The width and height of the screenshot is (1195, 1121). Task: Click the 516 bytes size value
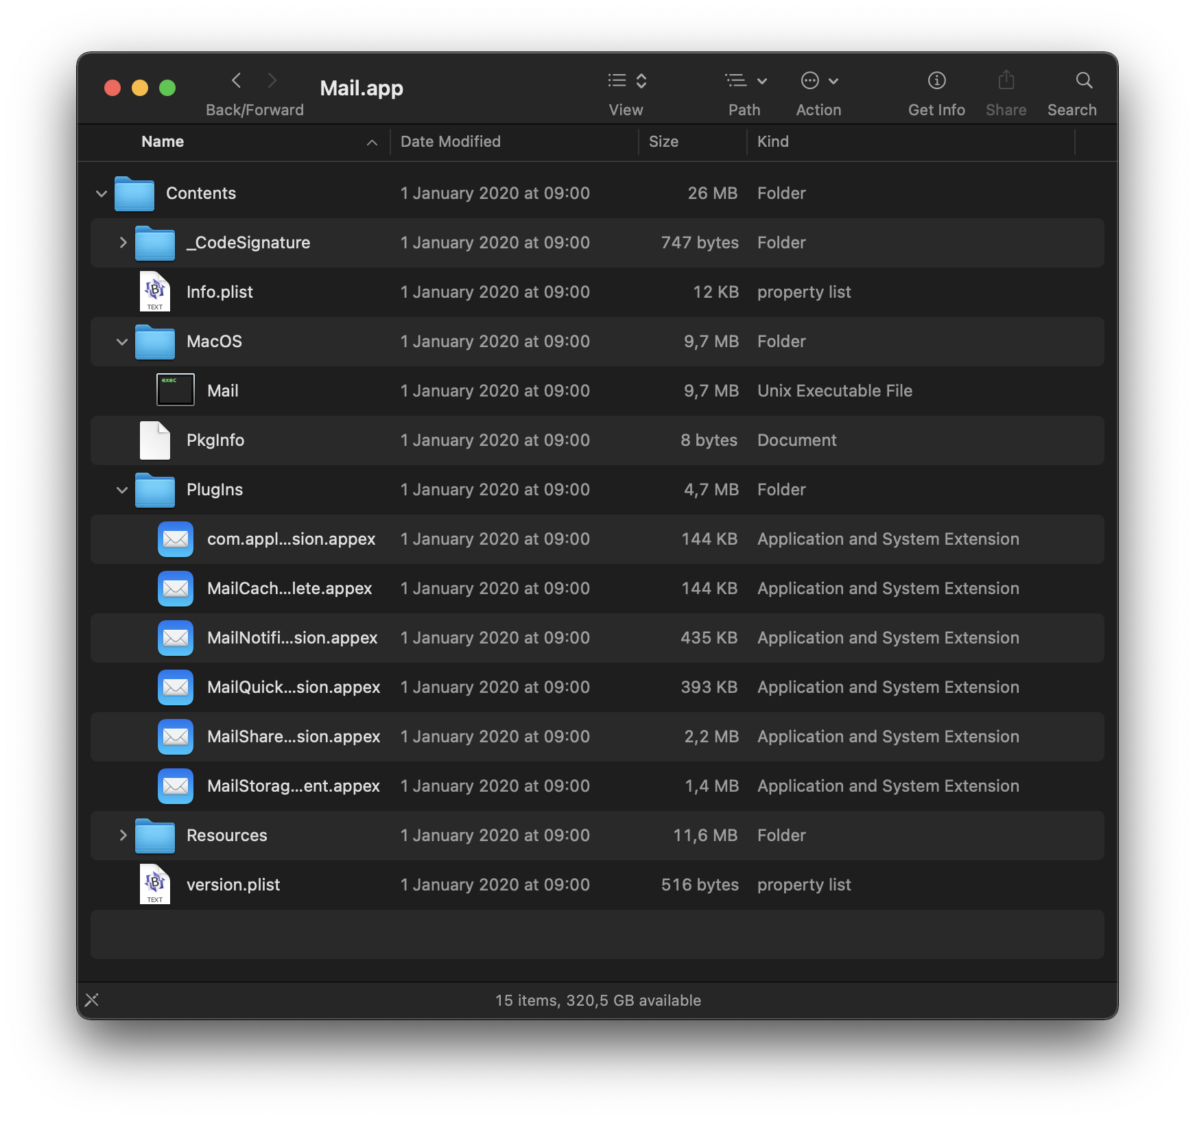[x=700, y=885]
